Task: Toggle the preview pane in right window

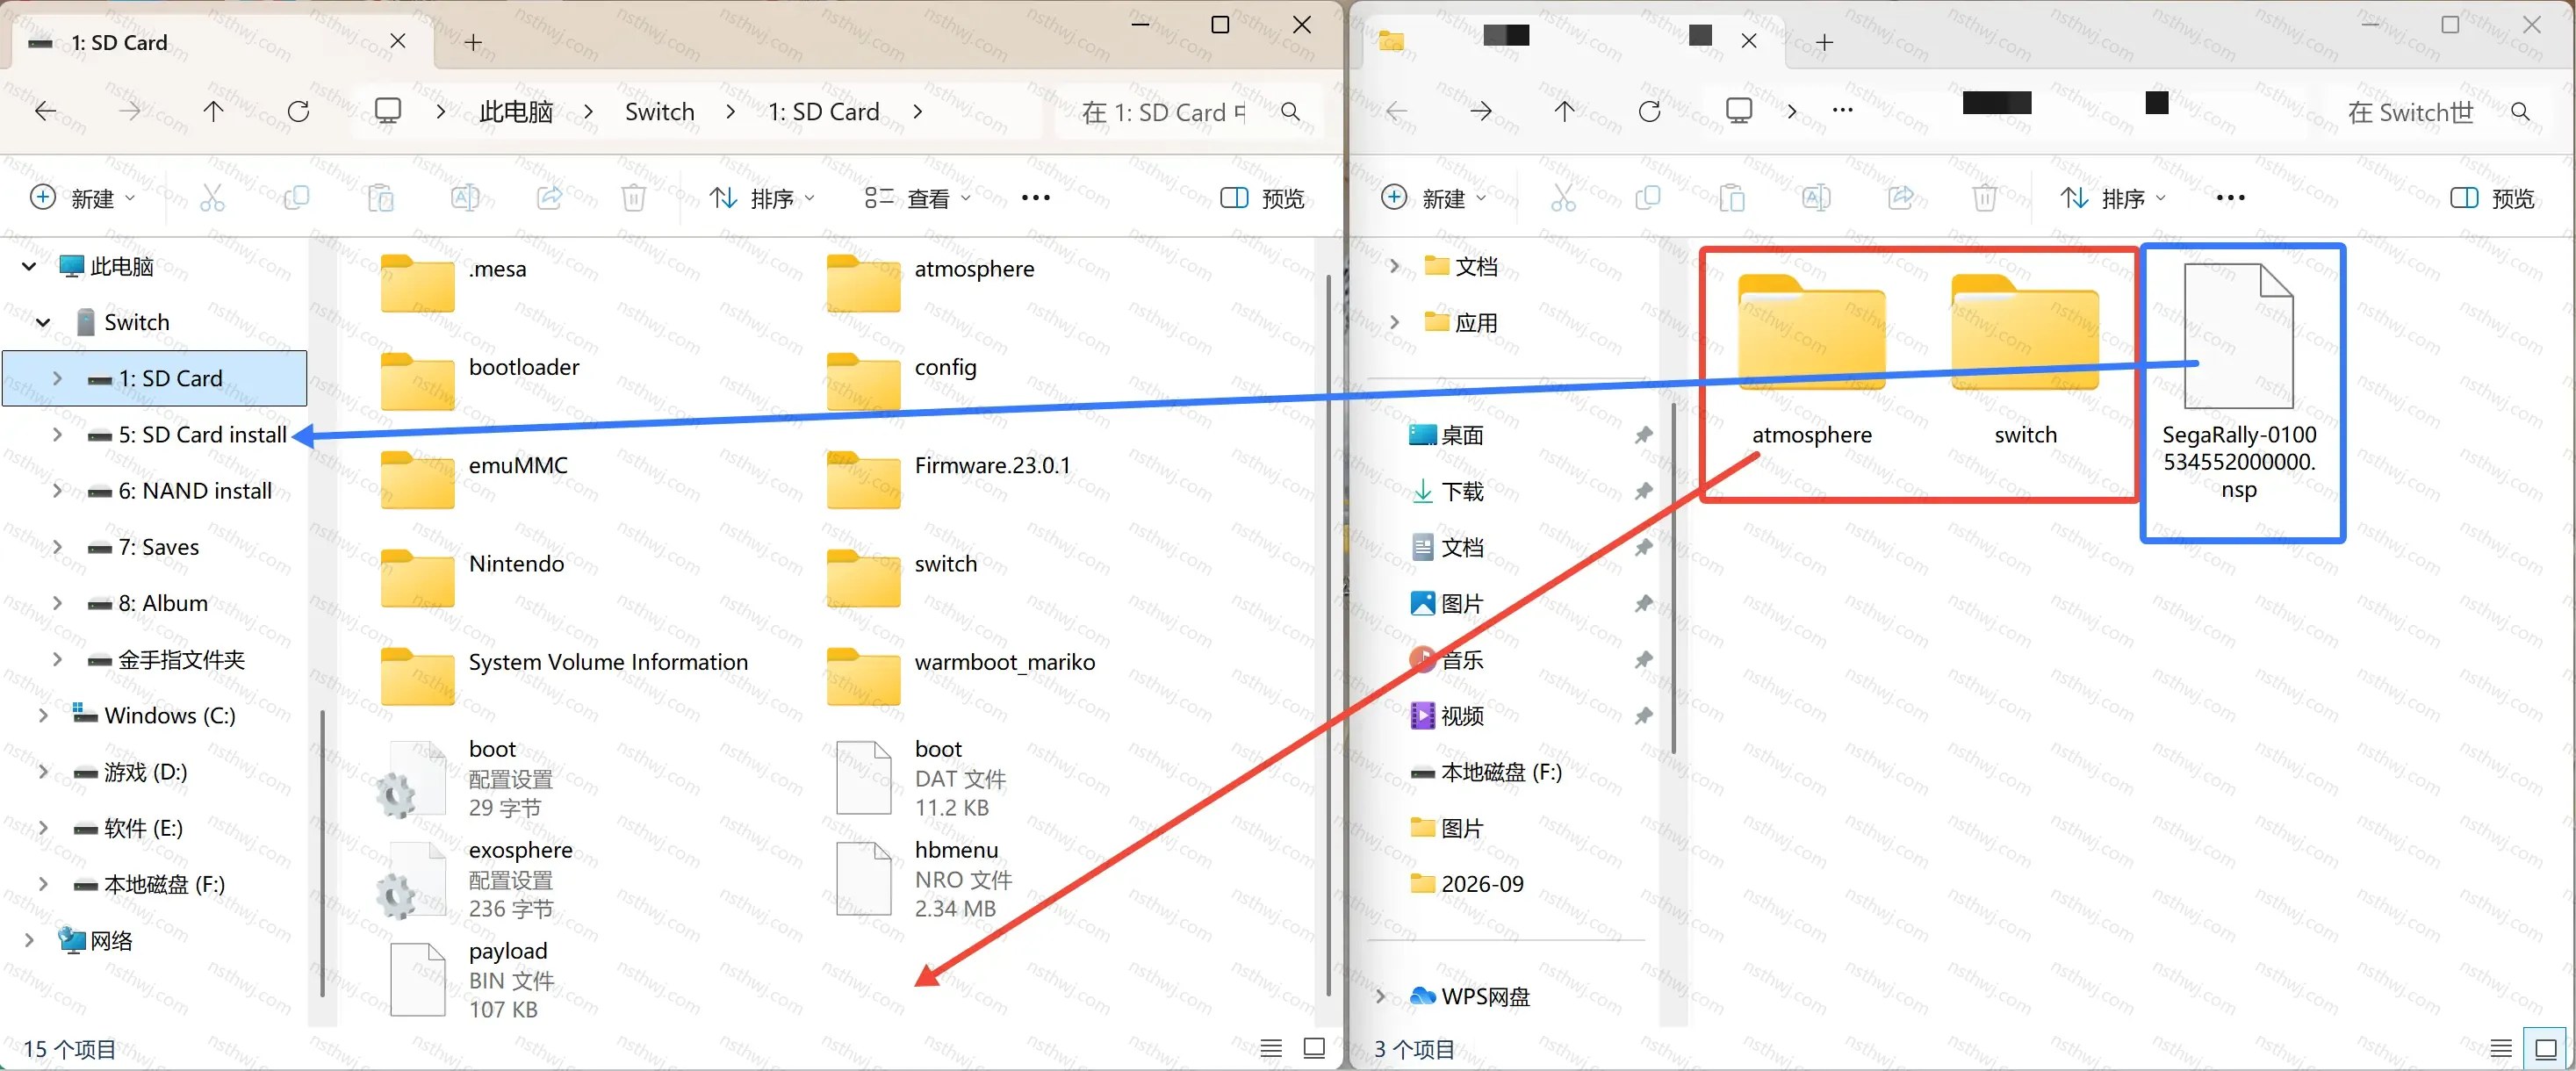Action: [x=2492, y=198]
